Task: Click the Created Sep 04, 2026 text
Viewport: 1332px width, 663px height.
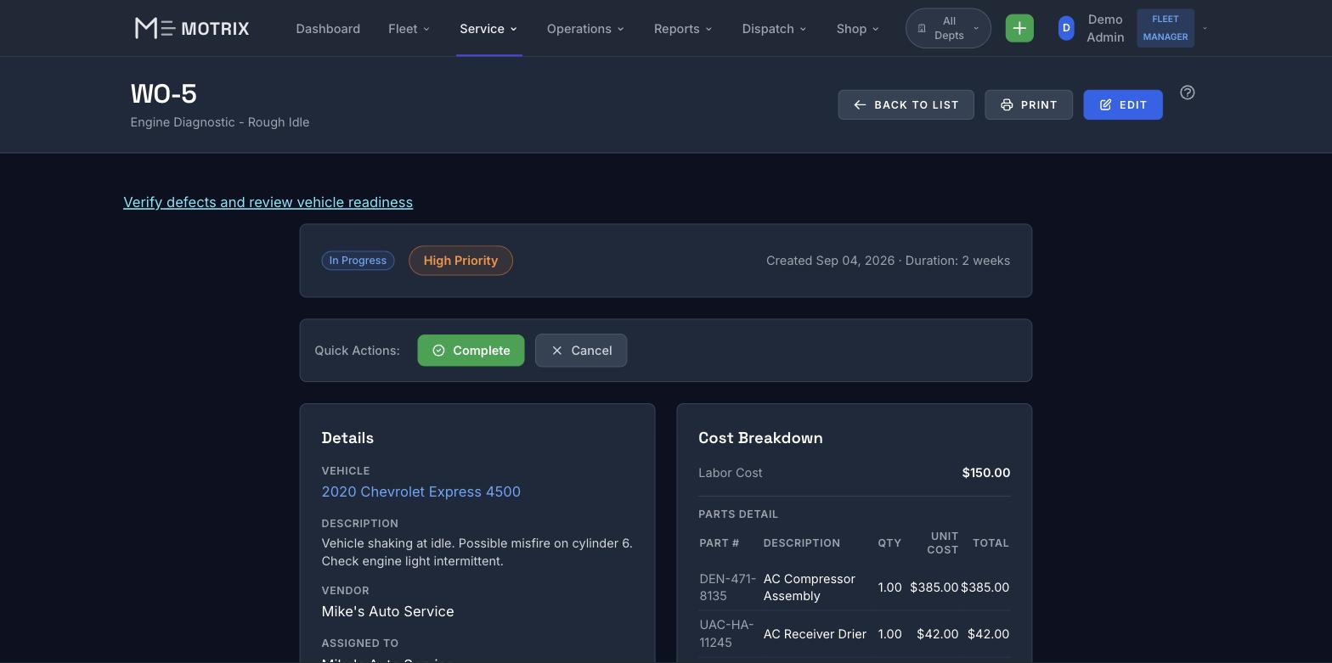Action: tap(830, 261)
